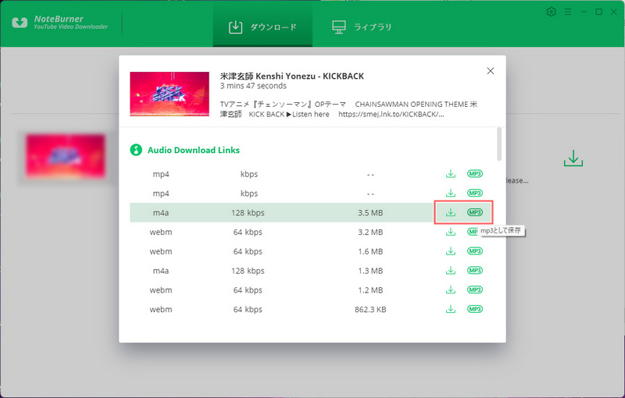Click the 3.5 MB size cell
This screenshot has width=625, height=398.
370,212
